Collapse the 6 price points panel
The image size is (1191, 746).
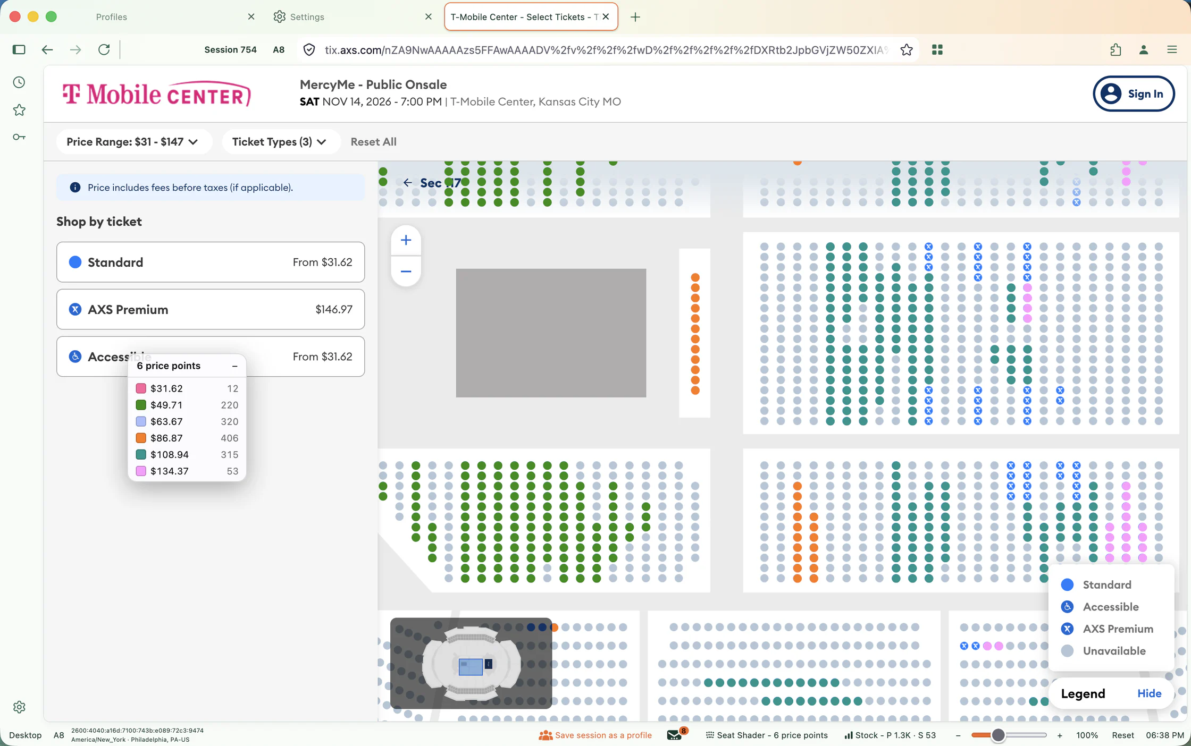[234, 366]
